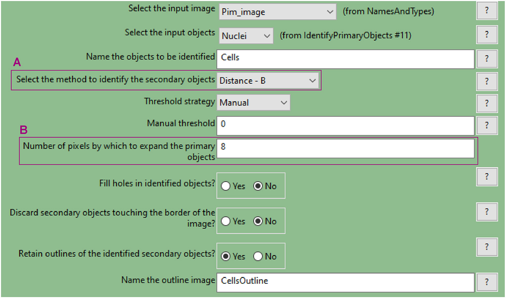This screenshot has width=506, height=299.
Task: Expand the Manual threshold strategy dropdown
Action: [x=253, y=103]
